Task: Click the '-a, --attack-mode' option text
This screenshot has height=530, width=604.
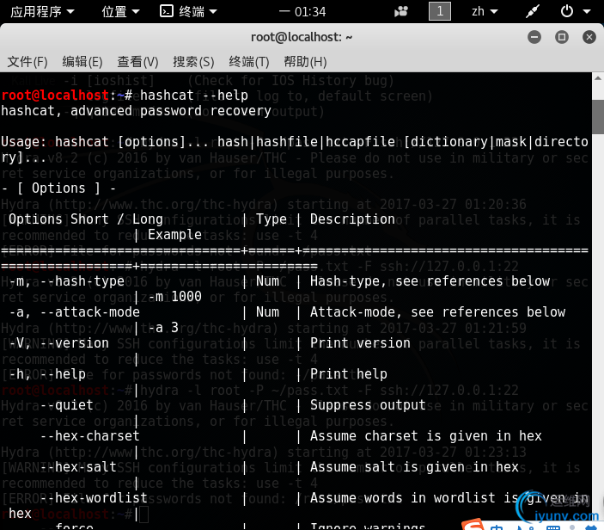Action: click(x=75, y=312)
